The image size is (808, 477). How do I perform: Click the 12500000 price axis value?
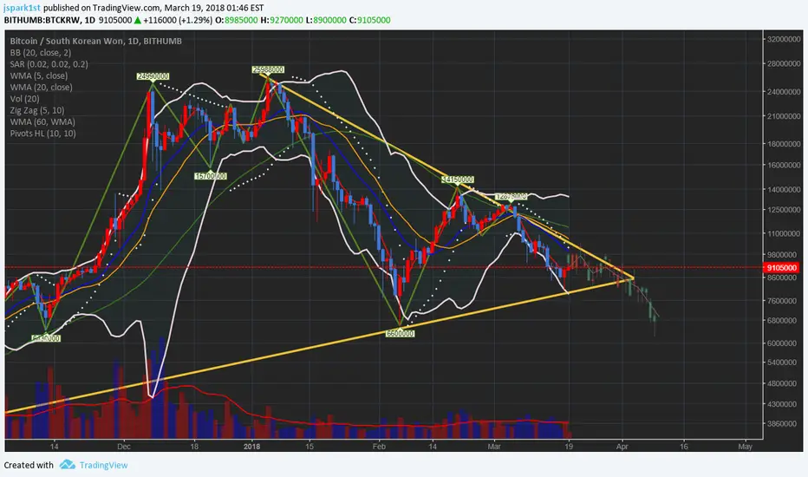(x=783, y=210)
